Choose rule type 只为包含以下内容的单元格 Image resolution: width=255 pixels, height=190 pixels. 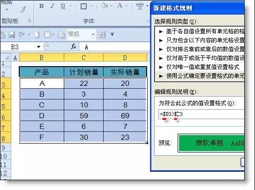point(200,40)
